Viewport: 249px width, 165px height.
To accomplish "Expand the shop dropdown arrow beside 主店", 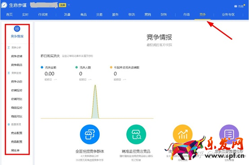I will (69, 5).
